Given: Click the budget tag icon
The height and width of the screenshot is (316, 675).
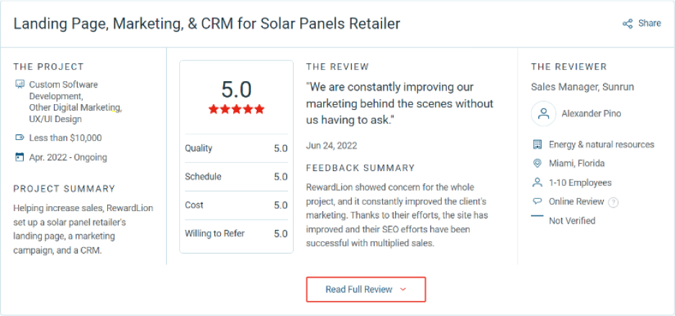Looking at the screenshot, I should click(19, 138).
